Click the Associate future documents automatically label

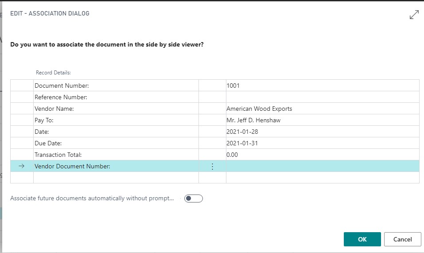(x=92, y=199)
